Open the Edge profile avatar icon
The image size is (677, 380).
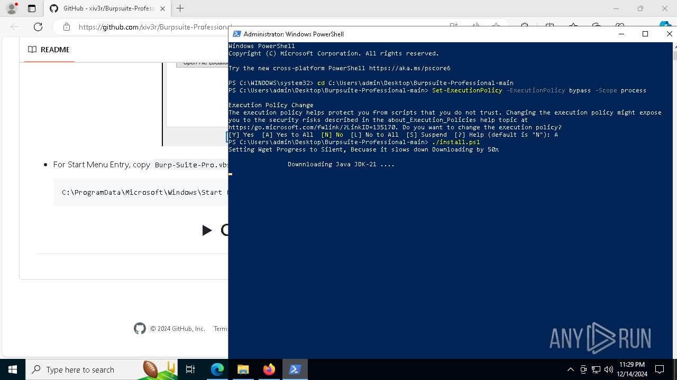[12, 8]
